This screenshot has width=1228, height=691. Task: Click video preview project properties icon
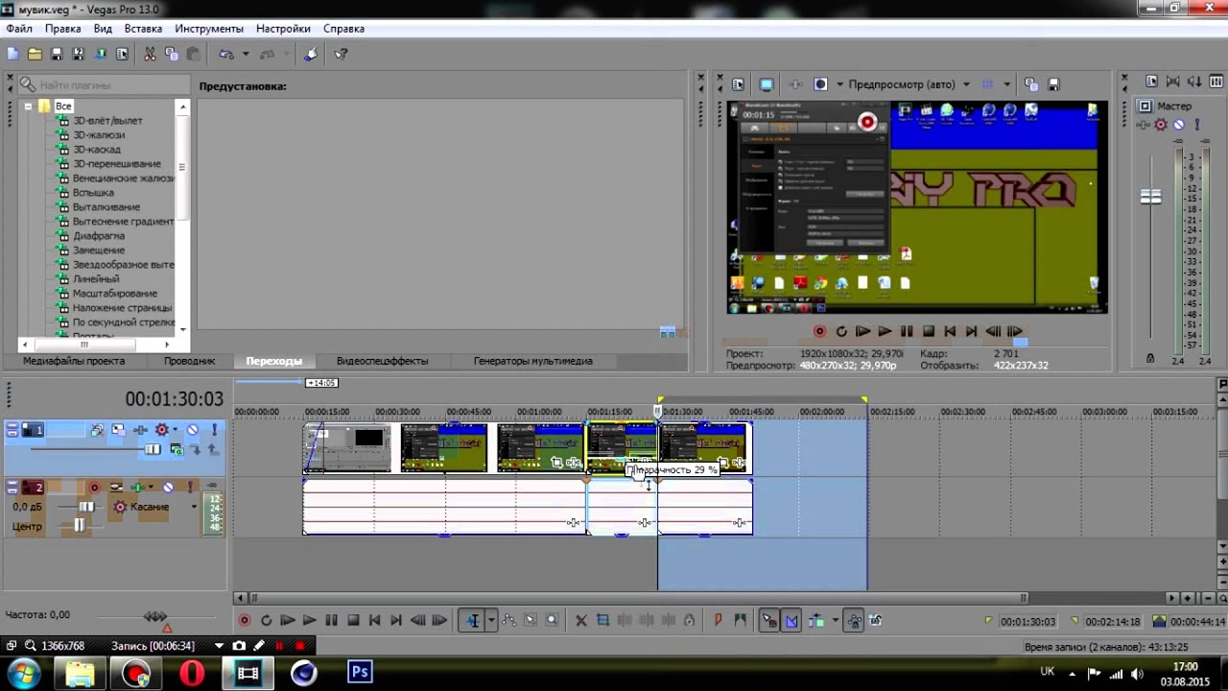tap(738, 84)
